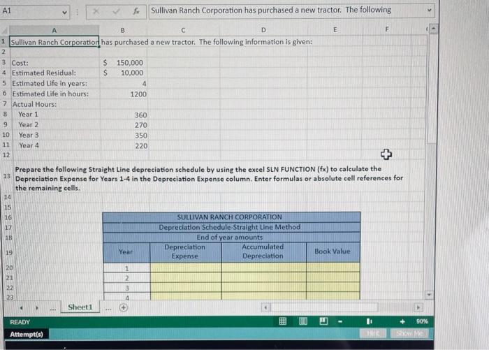This screenshot has width=489, height=350.
Task: Zoom out with minus button
Action: tap(340, 321)
